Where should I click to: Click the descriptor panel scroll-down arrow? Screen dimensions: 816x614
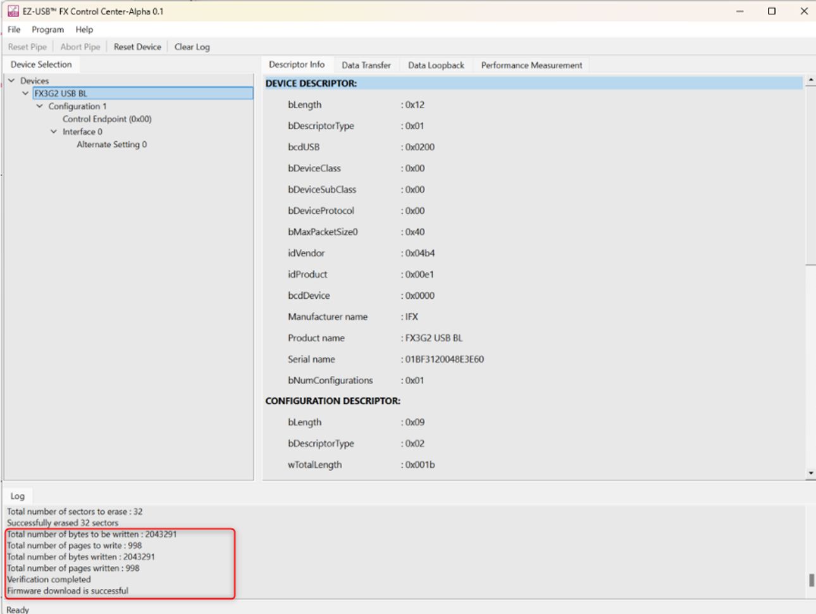coord(811,473)
